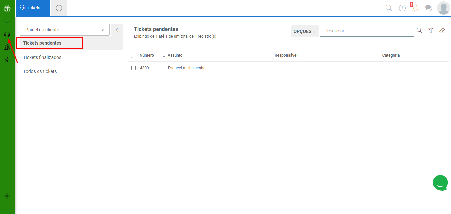Open the headset Tickets icon in sidebar
This screenshot has width=451, height=214.
[7, 34]
